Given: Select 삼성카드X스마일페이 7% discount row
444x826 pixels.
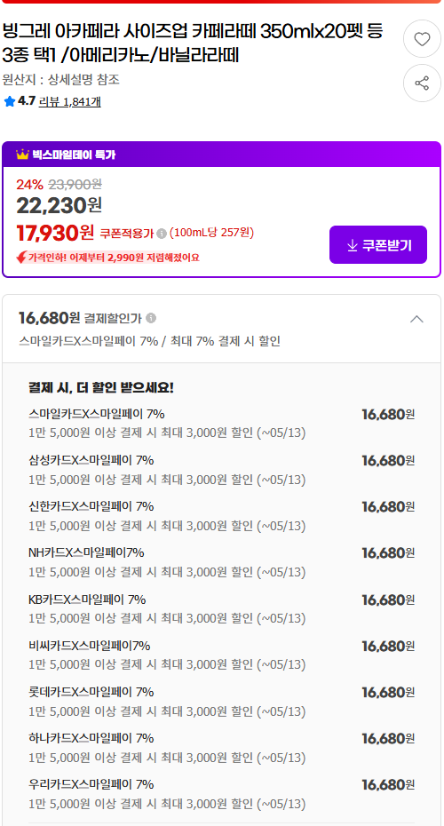Looking at the screenshot, I should point(221,469).
